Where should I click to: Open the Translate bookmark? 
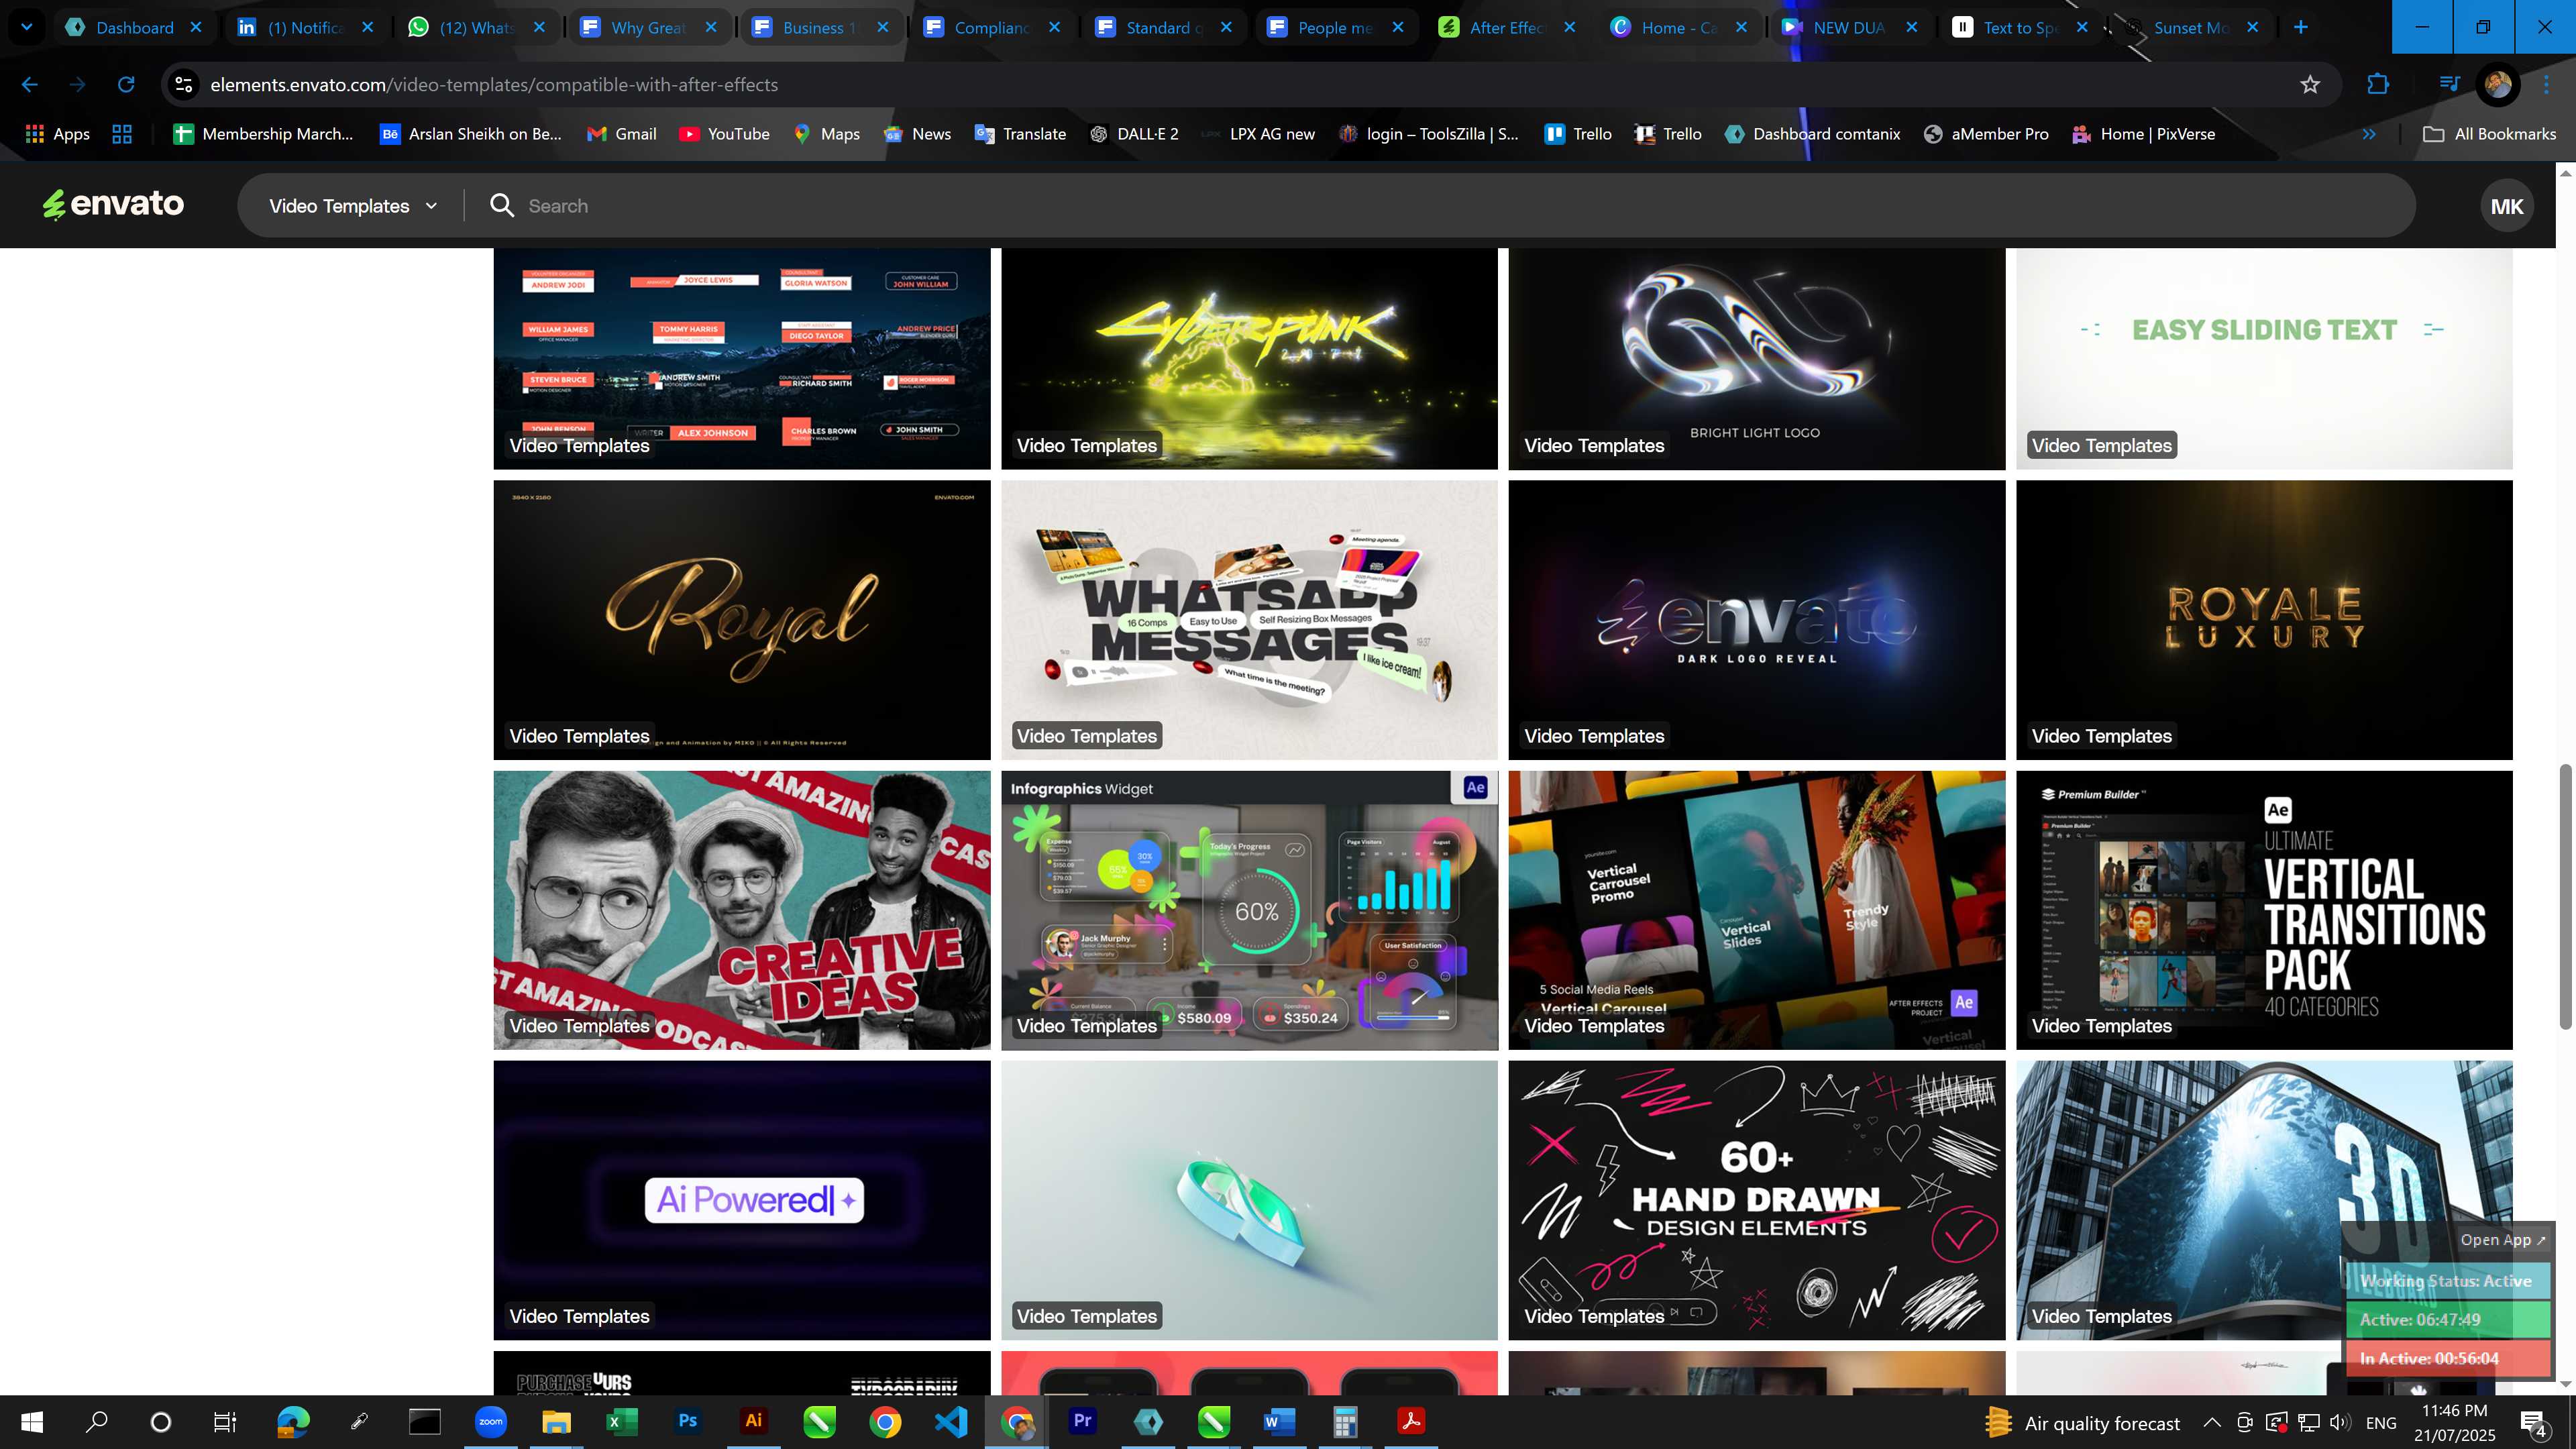pos(1020,134)
